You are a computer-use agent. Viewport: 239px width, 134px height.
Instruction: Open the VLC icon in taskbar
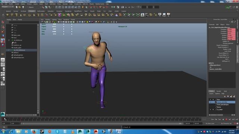(x=73, y=131)
